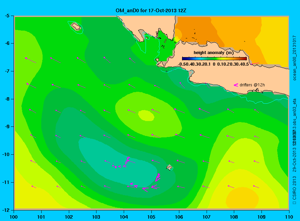Click the y-axis label -6
The width and height of the screenshot is (300, 221).
tap(7, 43)
